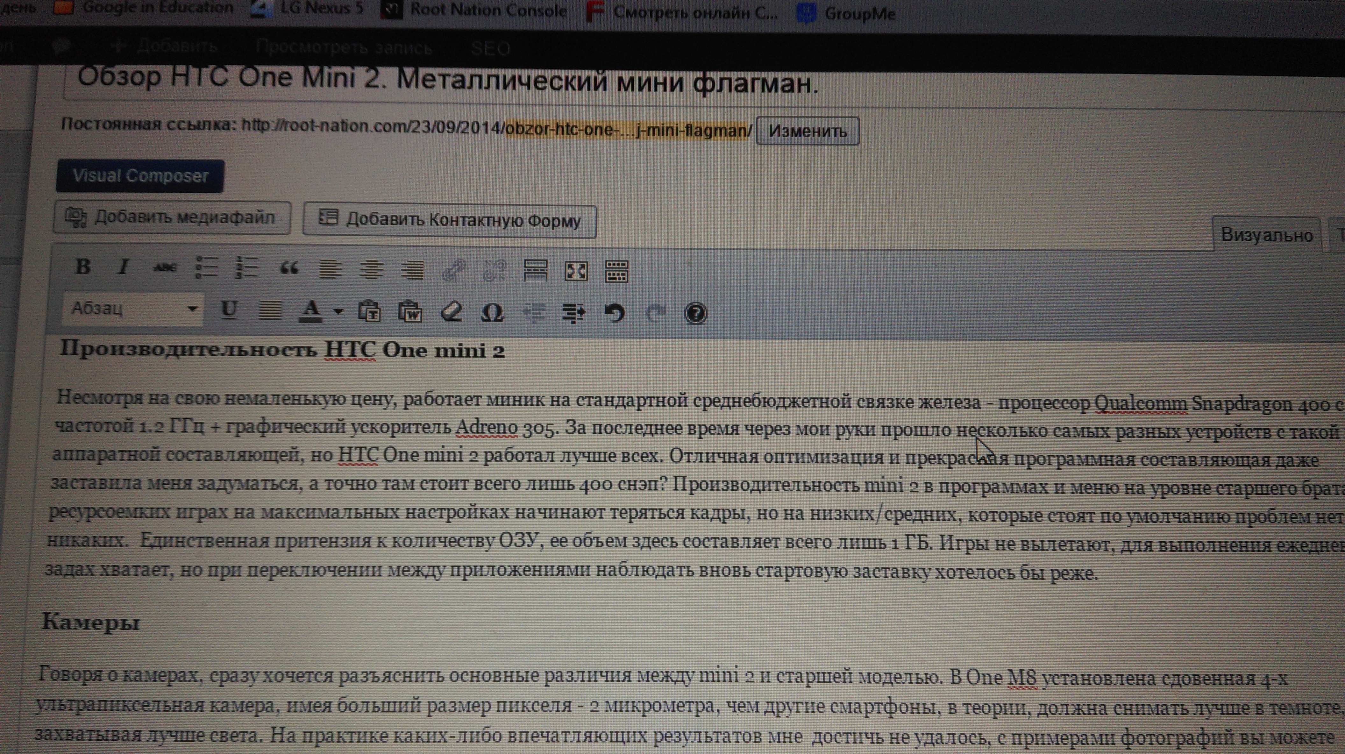The height and width of the screenshot is (754, 1345).
Task: Clear formatting with the eraser icon
Action: coord(451,312)
